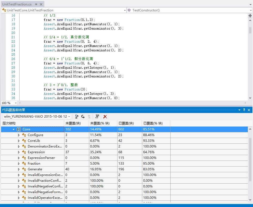The width and height of the screenshot is (253, 207).
Task: Pin the UnitTestFraction.cs tab
Action: 36,4
